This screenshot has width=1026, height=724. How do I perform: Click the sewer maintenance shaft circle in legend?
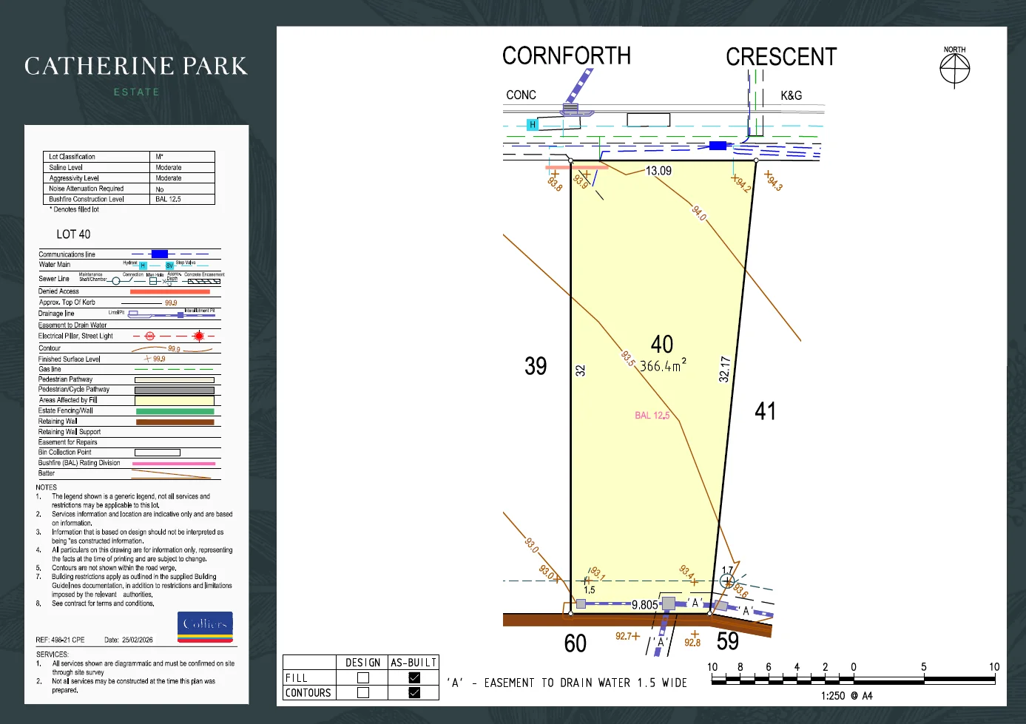[116, 281]
